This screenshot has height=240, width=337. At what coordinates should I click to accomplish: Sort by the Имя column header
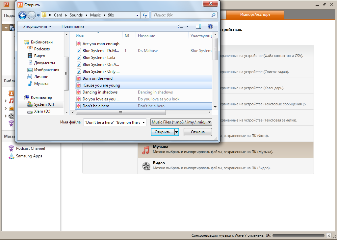point(80,36)
